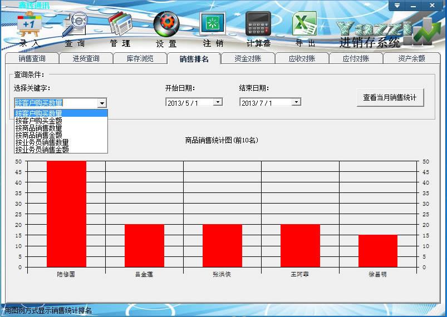Image resolution: width=447 pixels, height=317 pixels.
Task: Click the status bar text 用图例方式显示销售统计排名
Action: point(48,310)
